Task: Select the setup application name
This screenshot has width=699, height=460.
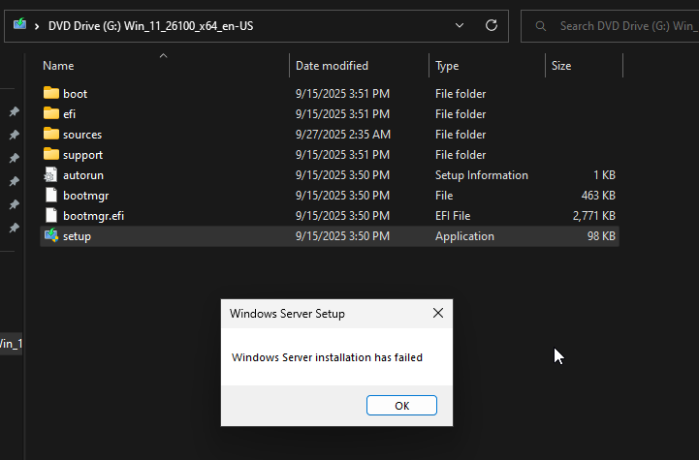Action: click(x=77, y=236)
